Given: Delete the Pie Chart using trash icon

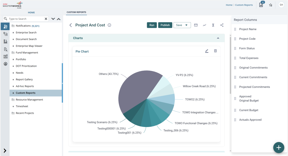Looking at the screenshot, I should tap(215, 51).
